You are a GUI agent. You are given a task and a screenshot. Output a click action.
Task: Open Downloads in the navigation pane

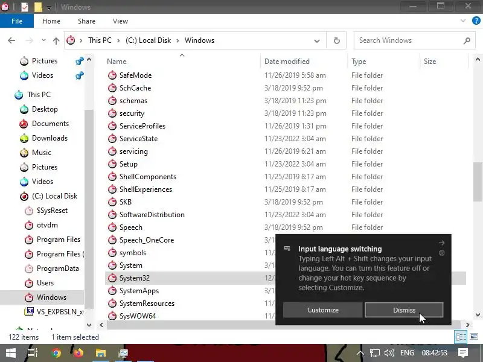point(50,138)
